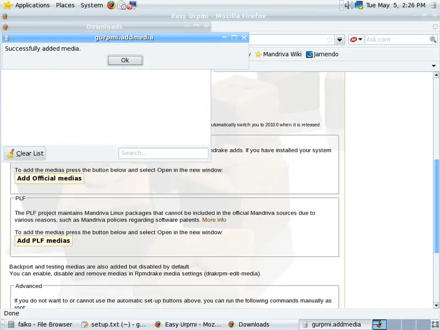The height and width of the screenshot is (330, 440).
Task: Bookmark page with star in address bar
Action: click(329, 40)
